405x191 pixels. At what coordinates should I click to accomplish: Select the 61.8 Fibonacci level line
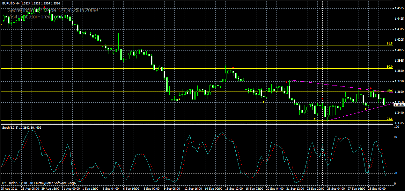click(x=191, y=45)
